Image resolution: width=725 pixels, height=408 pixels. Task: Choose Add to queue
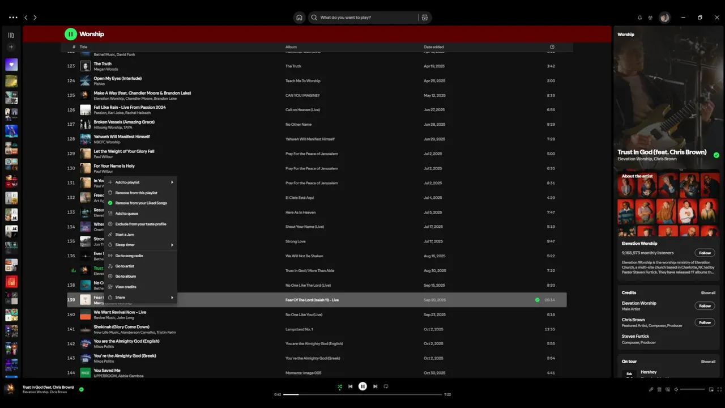point(140,214)
